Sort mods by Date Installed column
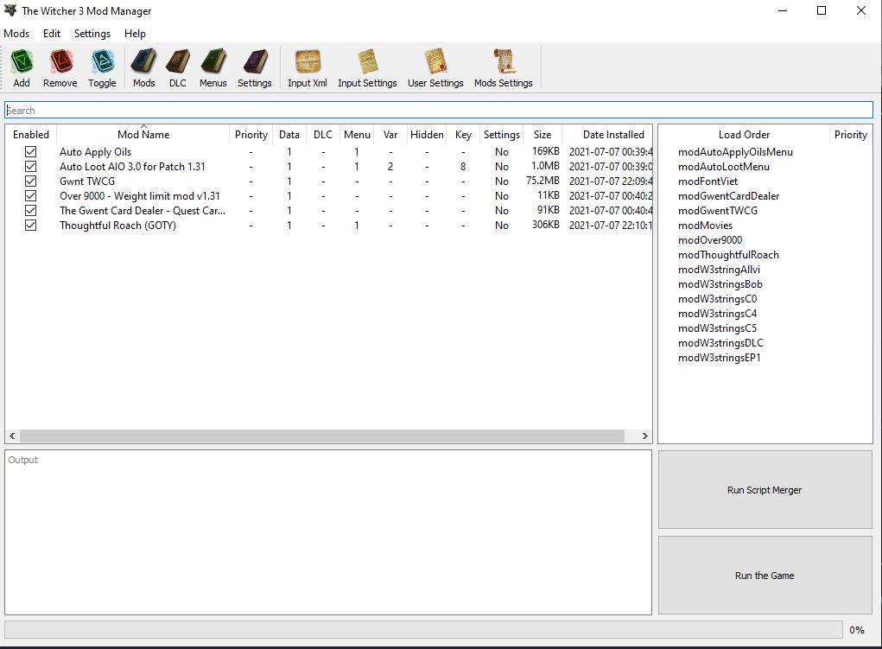 point(612,135)
